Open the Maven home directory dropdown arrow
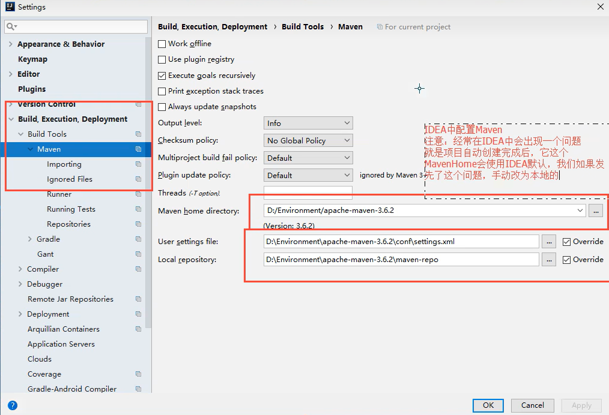 (x=580, y=210)
